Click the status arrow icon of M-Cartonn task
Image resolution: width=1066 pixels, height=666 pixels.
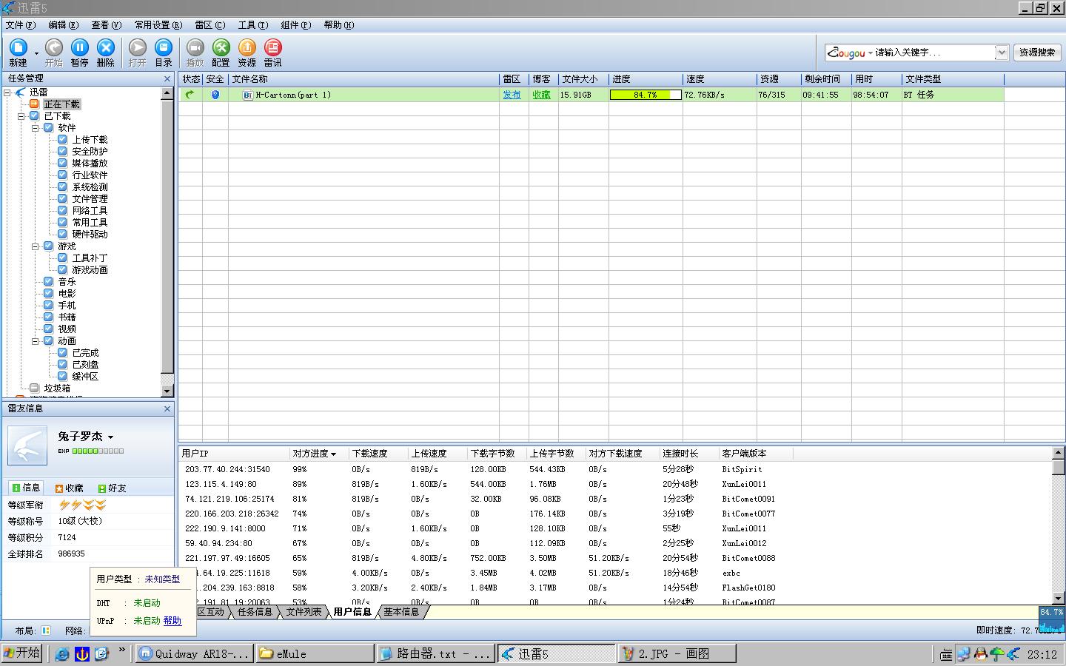pyautogui.click(x=190, y=95)
